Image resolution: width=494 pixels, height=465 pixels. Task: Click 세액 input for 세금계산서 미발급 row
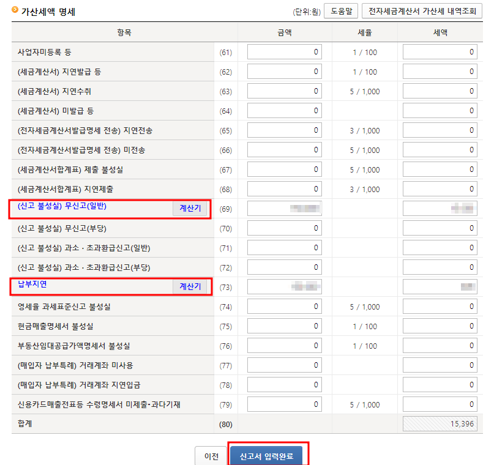tap(440, 110)
